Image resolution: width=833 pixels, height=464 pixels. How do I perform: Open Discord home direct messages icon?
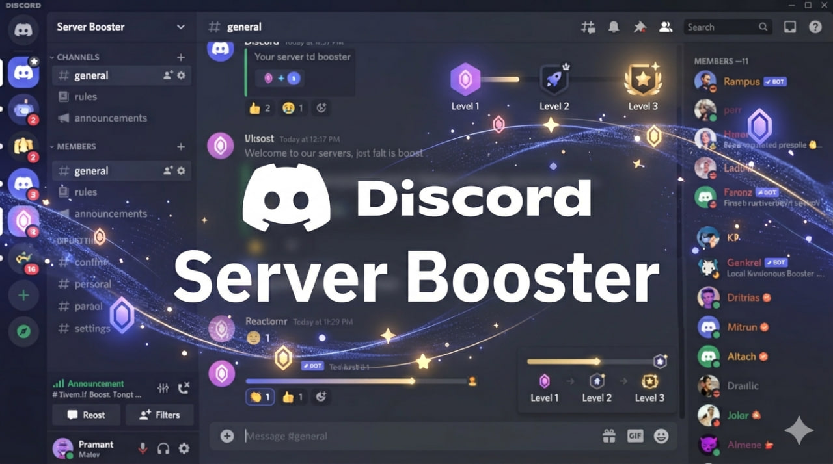point(23,29)
